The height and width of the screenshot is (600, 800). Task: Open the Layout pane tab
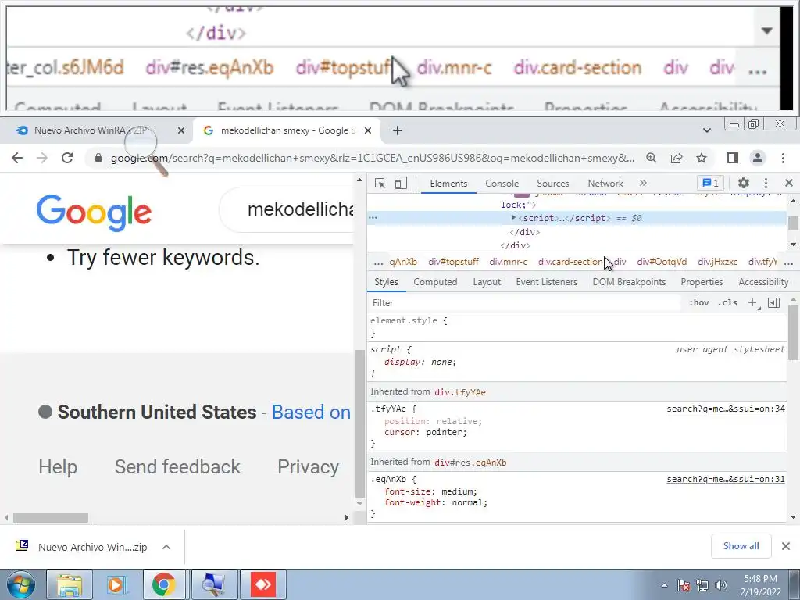click(487, 281)
